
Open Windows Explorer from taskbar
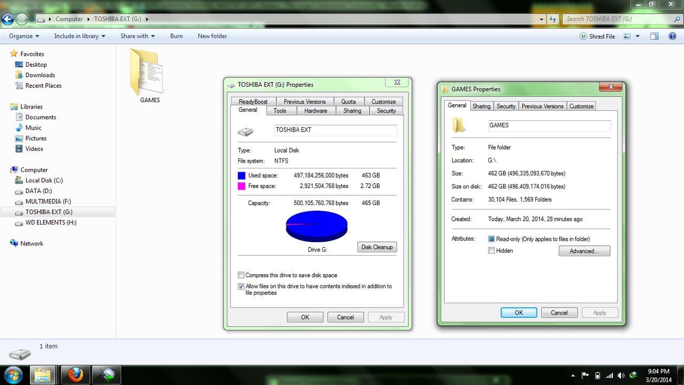44,375
